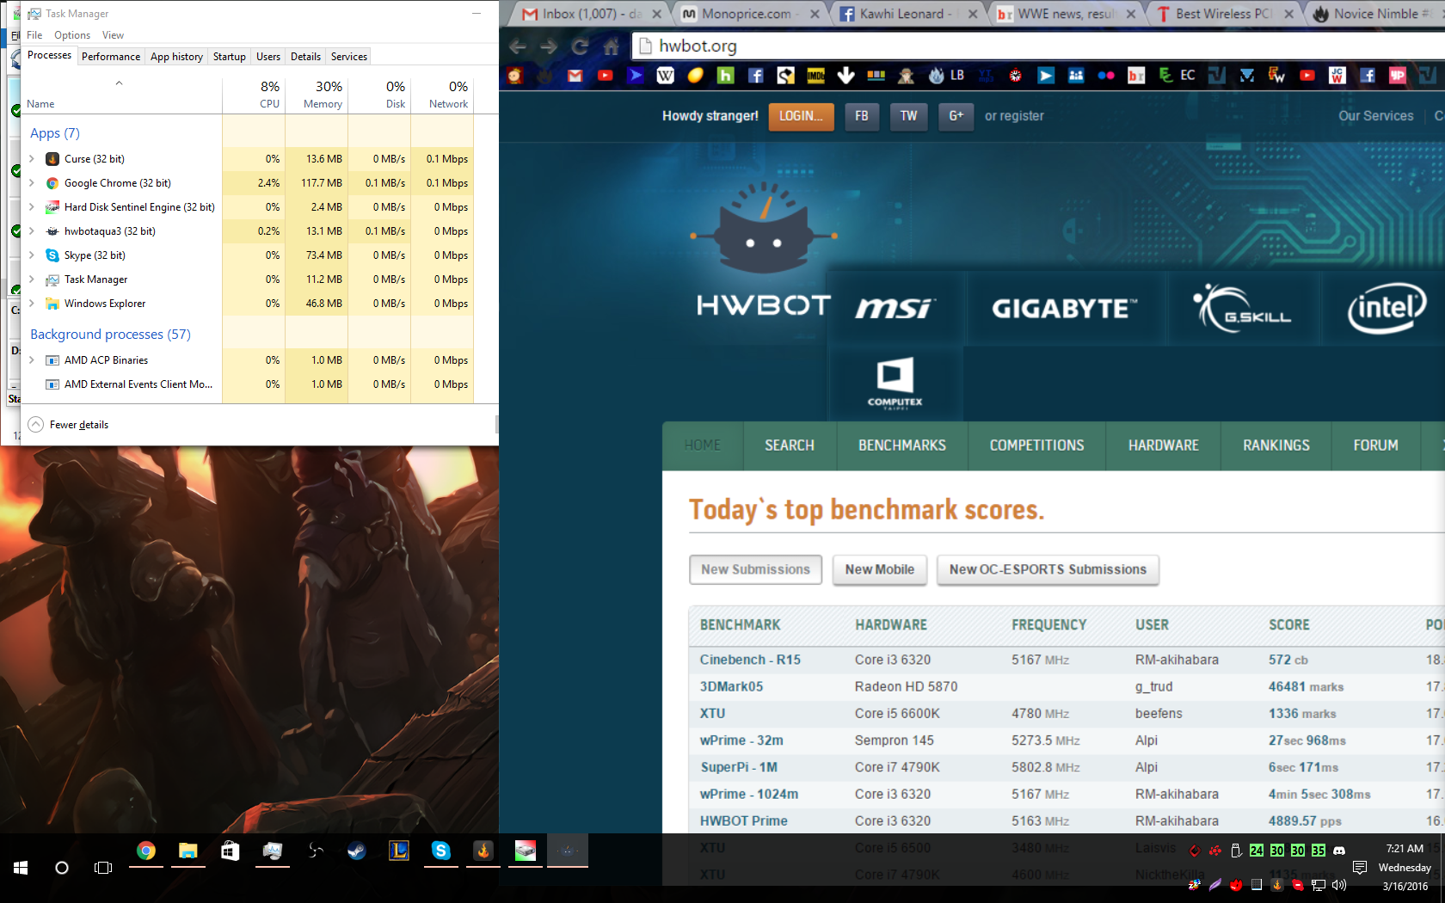Click the MSI sponsor logo
1445x903 pixels.
(895, 308)
